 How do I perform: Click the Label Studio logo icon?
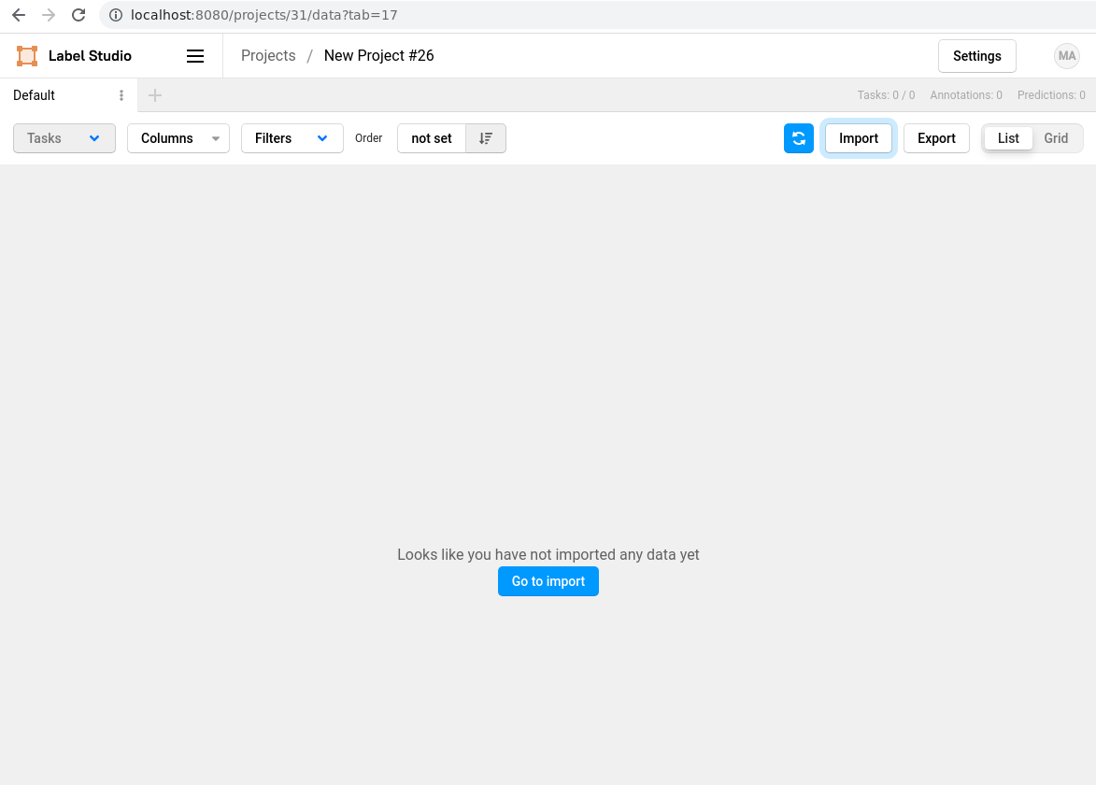tap(26, 55)
